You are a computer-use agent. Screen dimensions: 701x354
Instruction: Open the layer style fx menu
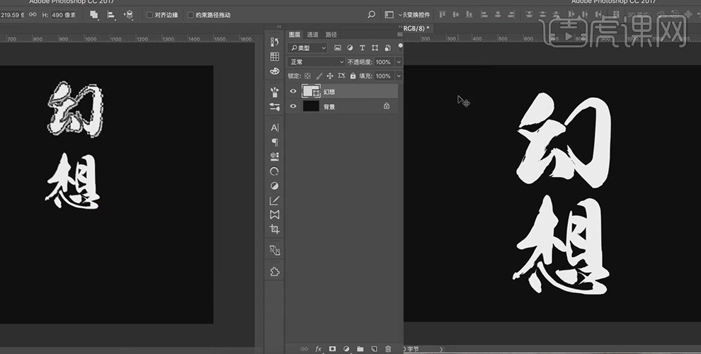point(318,348)
